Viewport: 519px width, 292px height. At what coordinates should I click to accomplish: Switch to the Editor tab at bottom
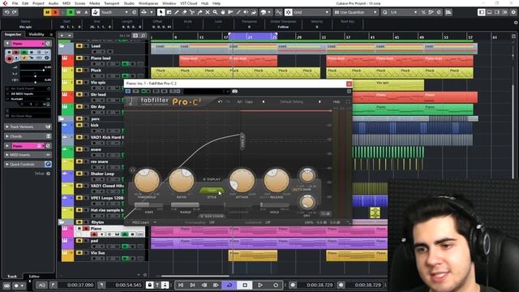[34, 276]
